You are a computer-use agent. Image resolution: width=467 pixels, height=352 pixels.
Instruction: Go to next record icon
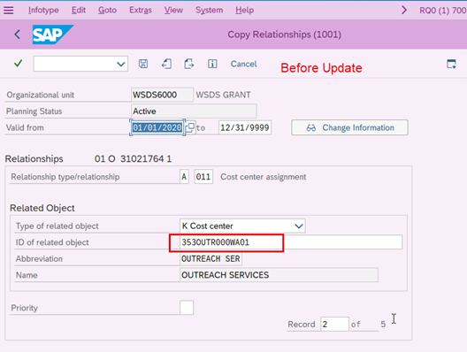tap(188, 64)
